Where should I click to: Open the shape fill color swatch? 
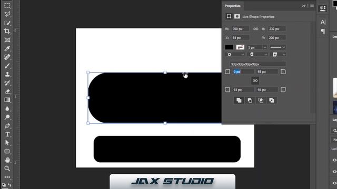229,47
